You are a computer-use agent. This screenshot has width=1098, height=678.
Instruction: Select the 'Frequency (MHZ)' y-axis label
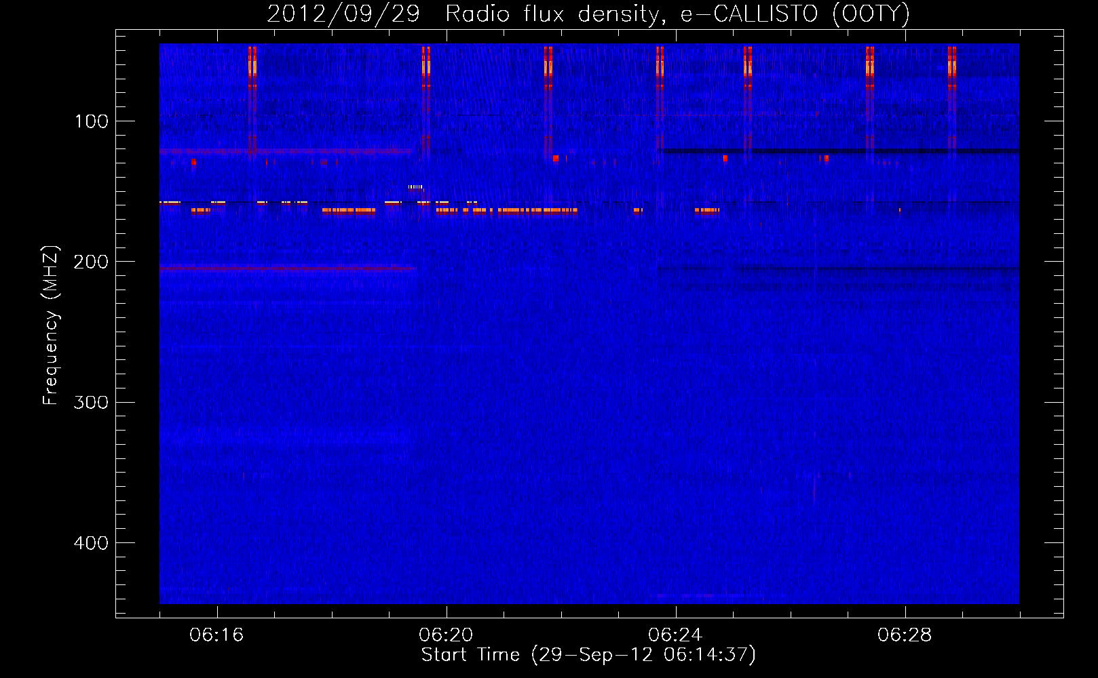(51, 325)
